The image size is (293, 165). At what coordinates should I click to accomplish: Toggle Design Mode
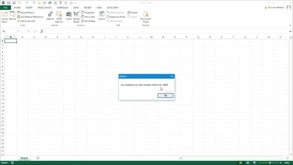point(76,17)
